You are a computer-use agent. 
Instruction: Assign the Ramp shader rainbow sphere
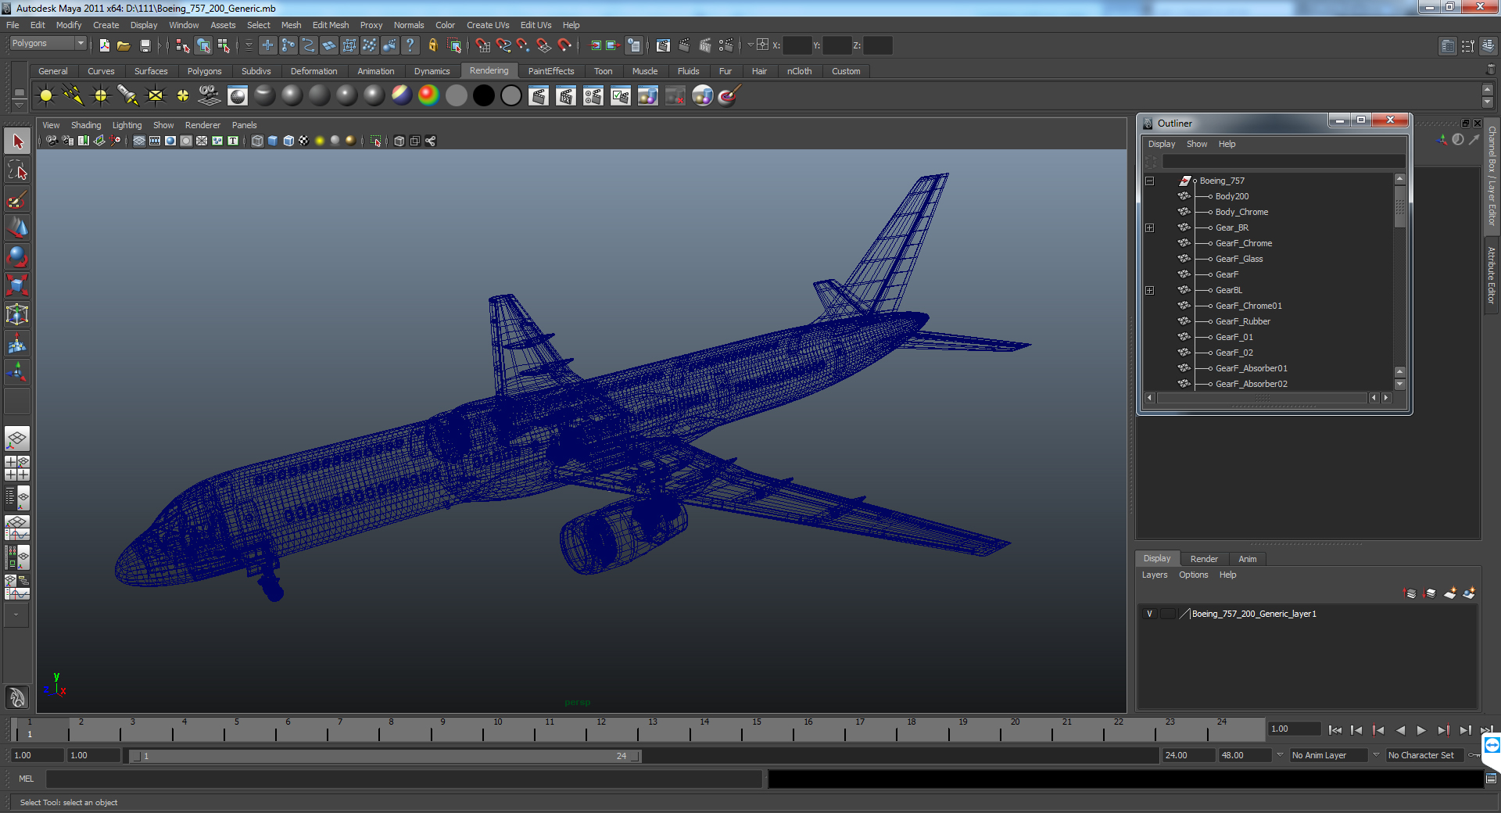[x=428, y=95]
